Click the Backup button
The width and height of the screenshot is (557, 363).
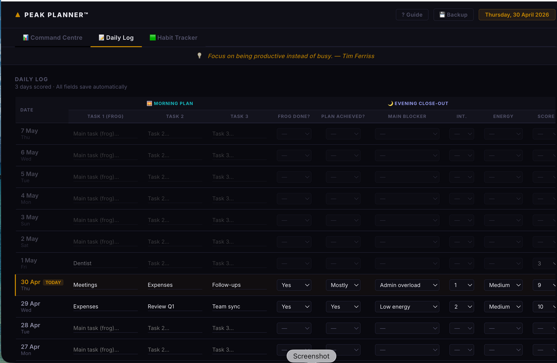pyautogui.click(x=453, y=15)
